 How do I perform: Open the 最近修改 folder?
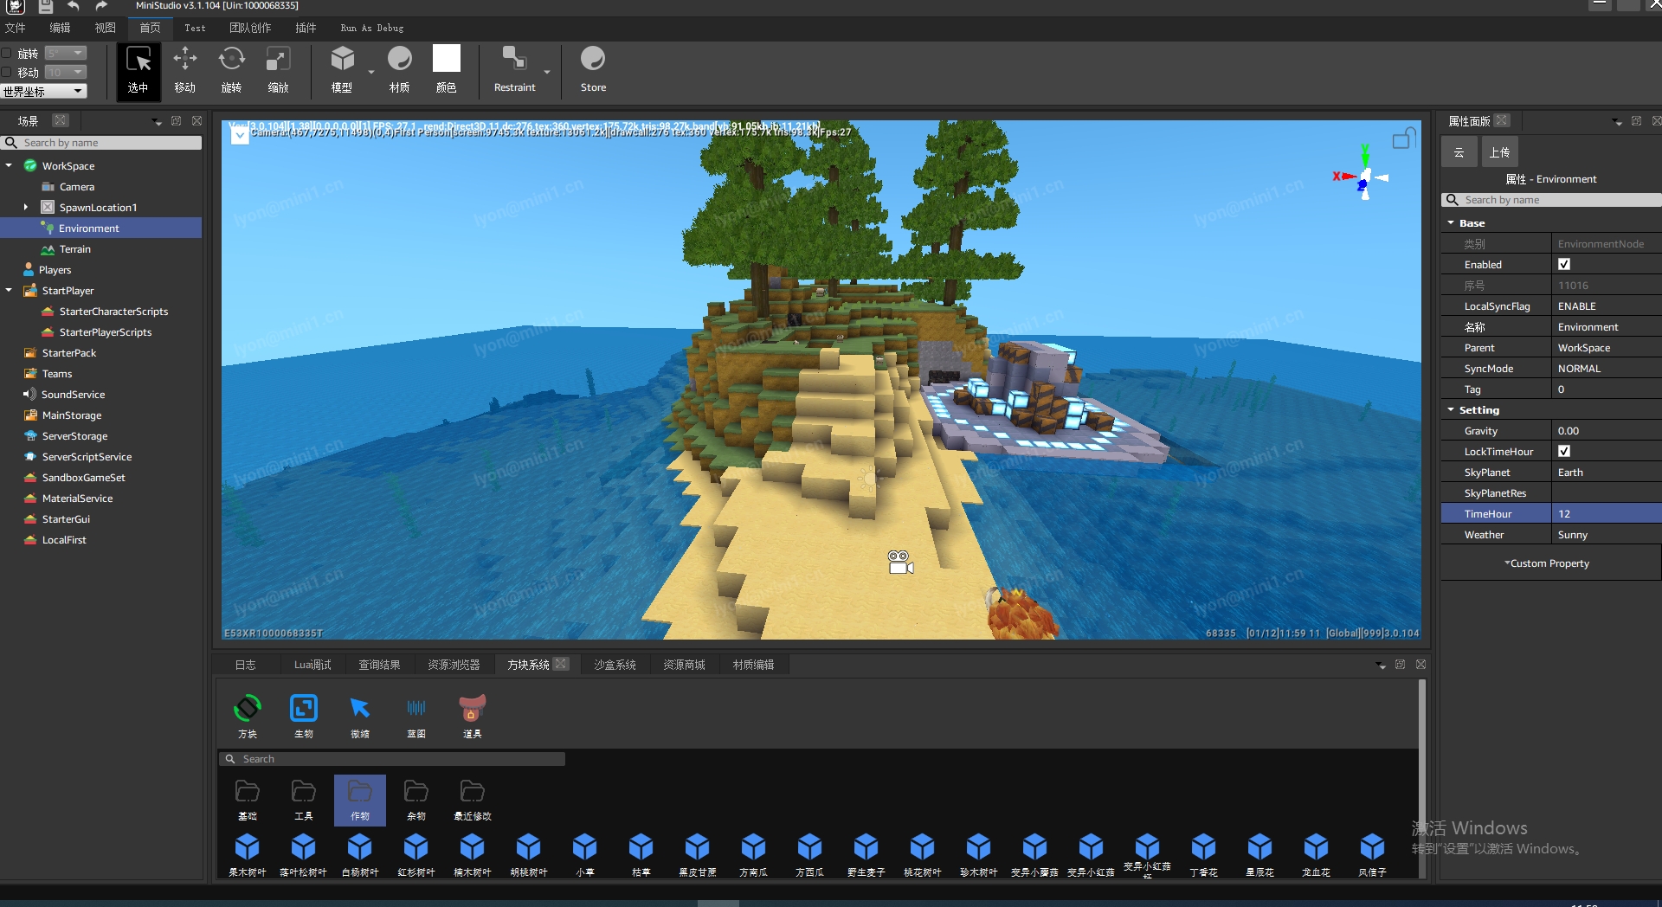473,800
